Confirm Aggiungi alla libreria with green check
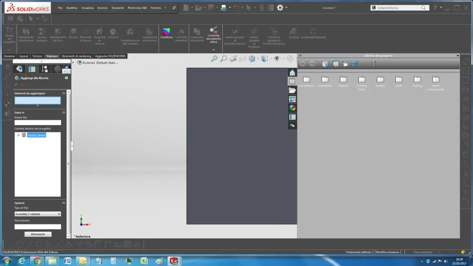The image size is (473, 266). [x=16, y=85]
